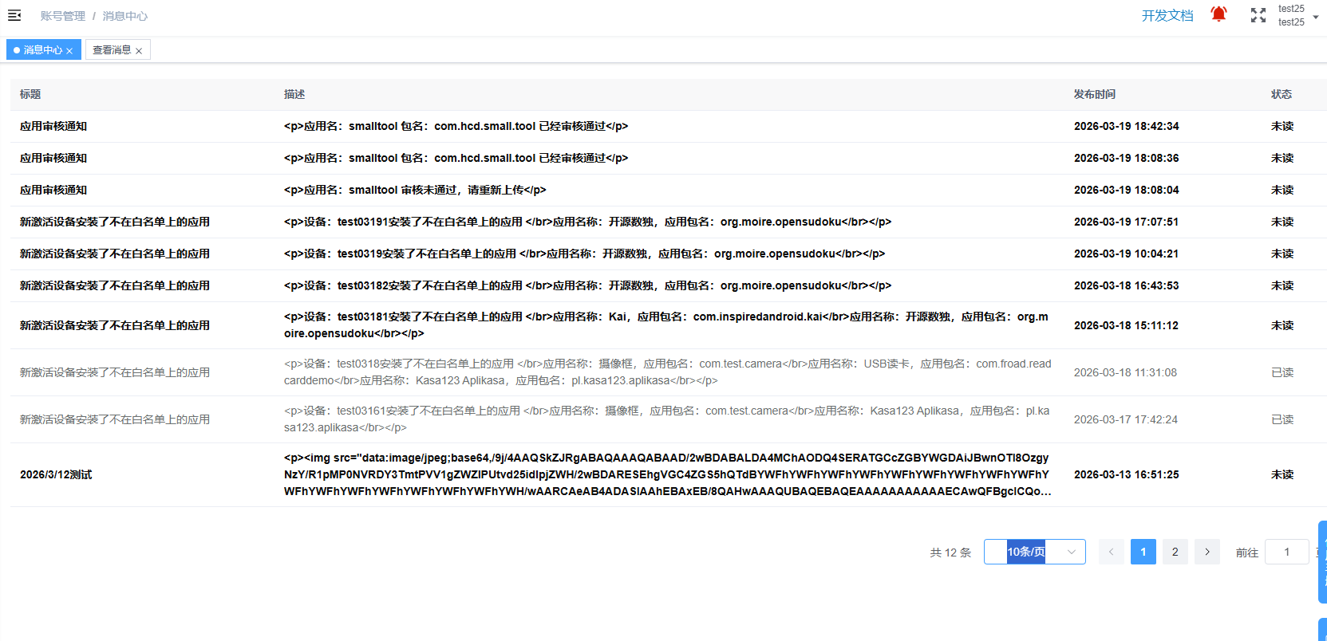Close the 查看消息 tab
The image size is (1327, 641).
pos(139,50)
